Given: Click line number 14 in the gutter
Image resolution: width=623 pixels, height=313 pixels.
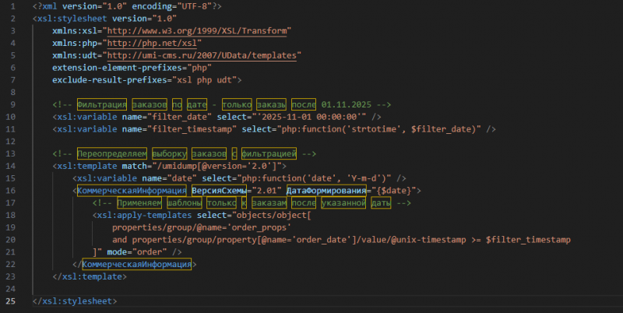Looking at the screenshot, I should pos(10,166).
